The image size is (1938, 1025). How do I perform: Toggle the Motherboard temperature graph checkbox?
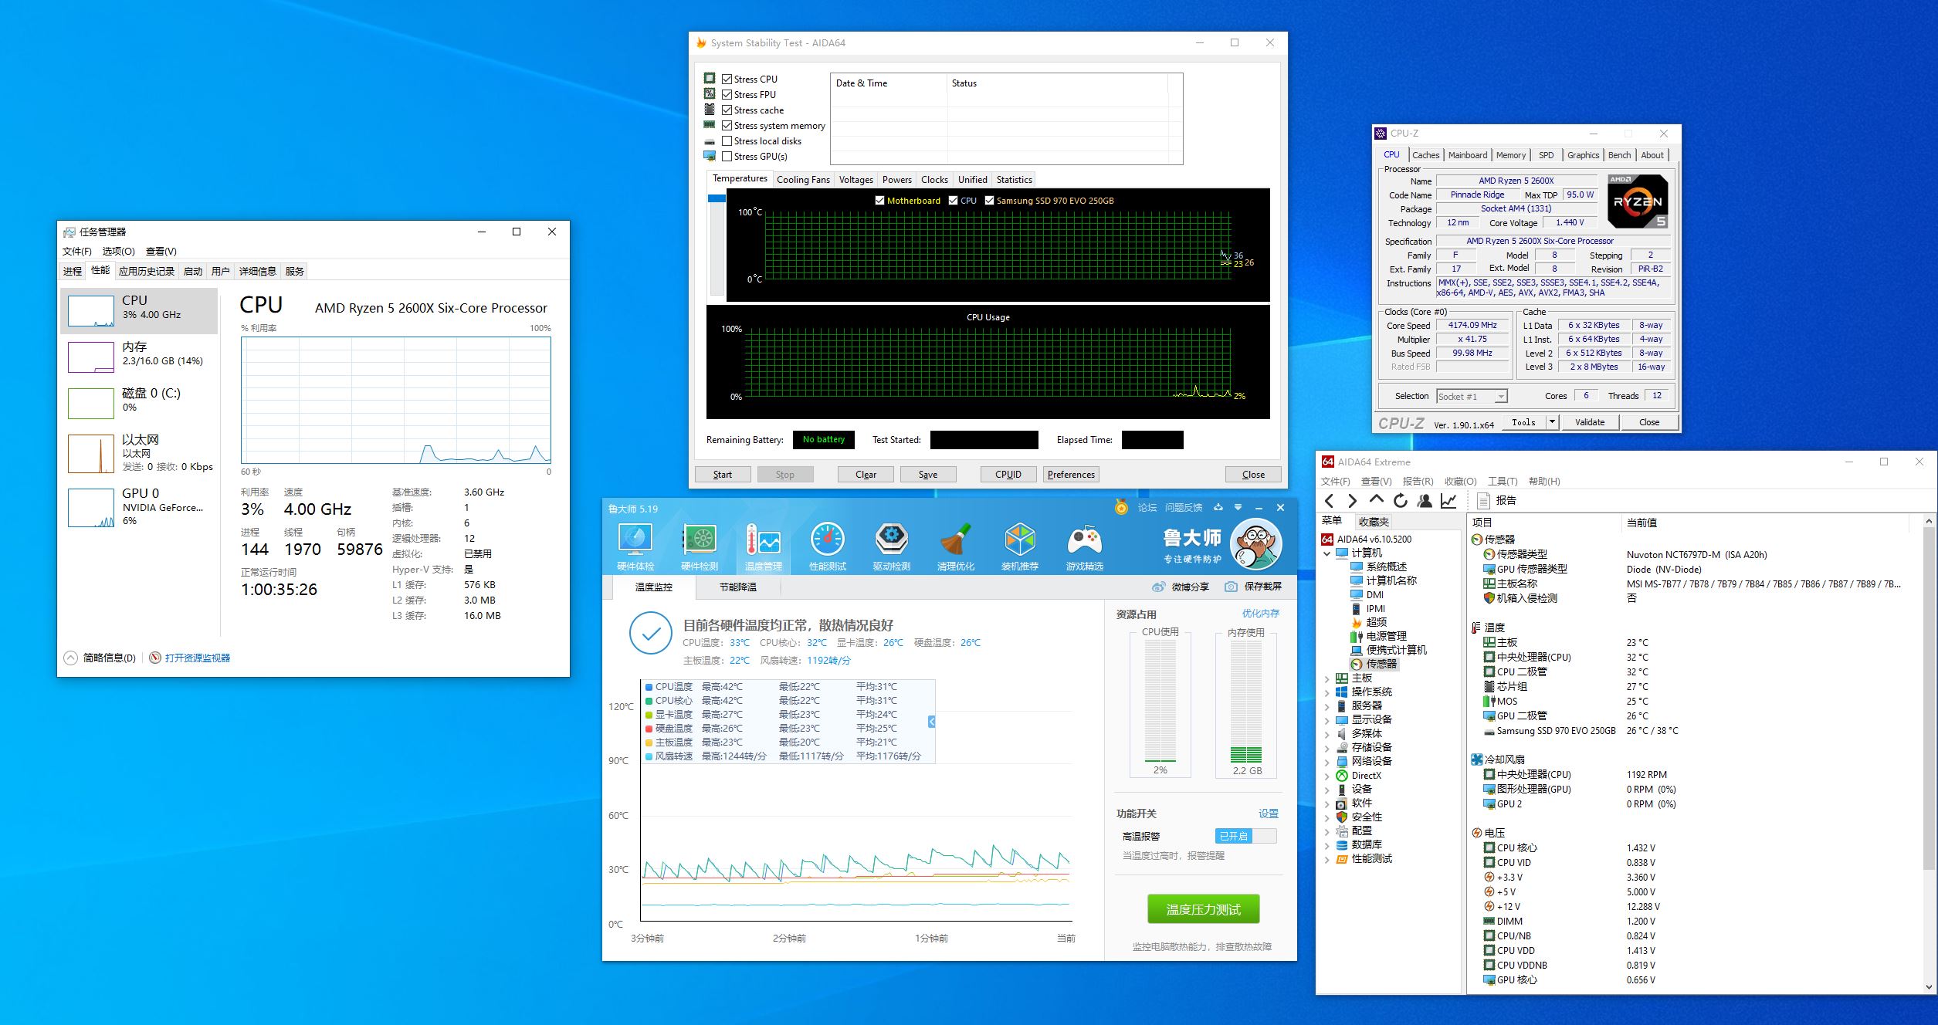coord(879,201)
